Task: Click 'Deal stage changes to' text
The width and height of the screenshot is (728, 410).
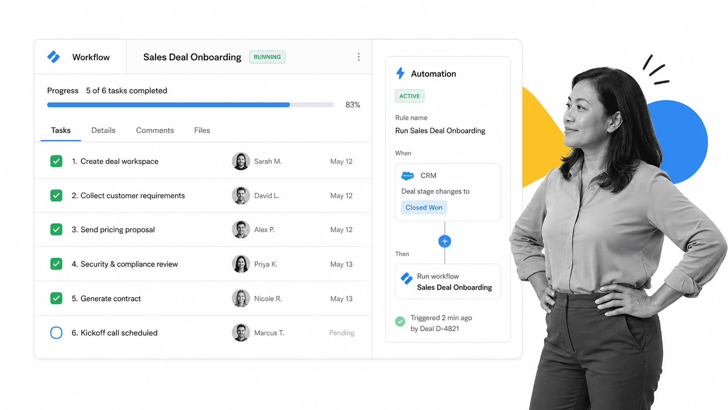Action: [435, 191]
